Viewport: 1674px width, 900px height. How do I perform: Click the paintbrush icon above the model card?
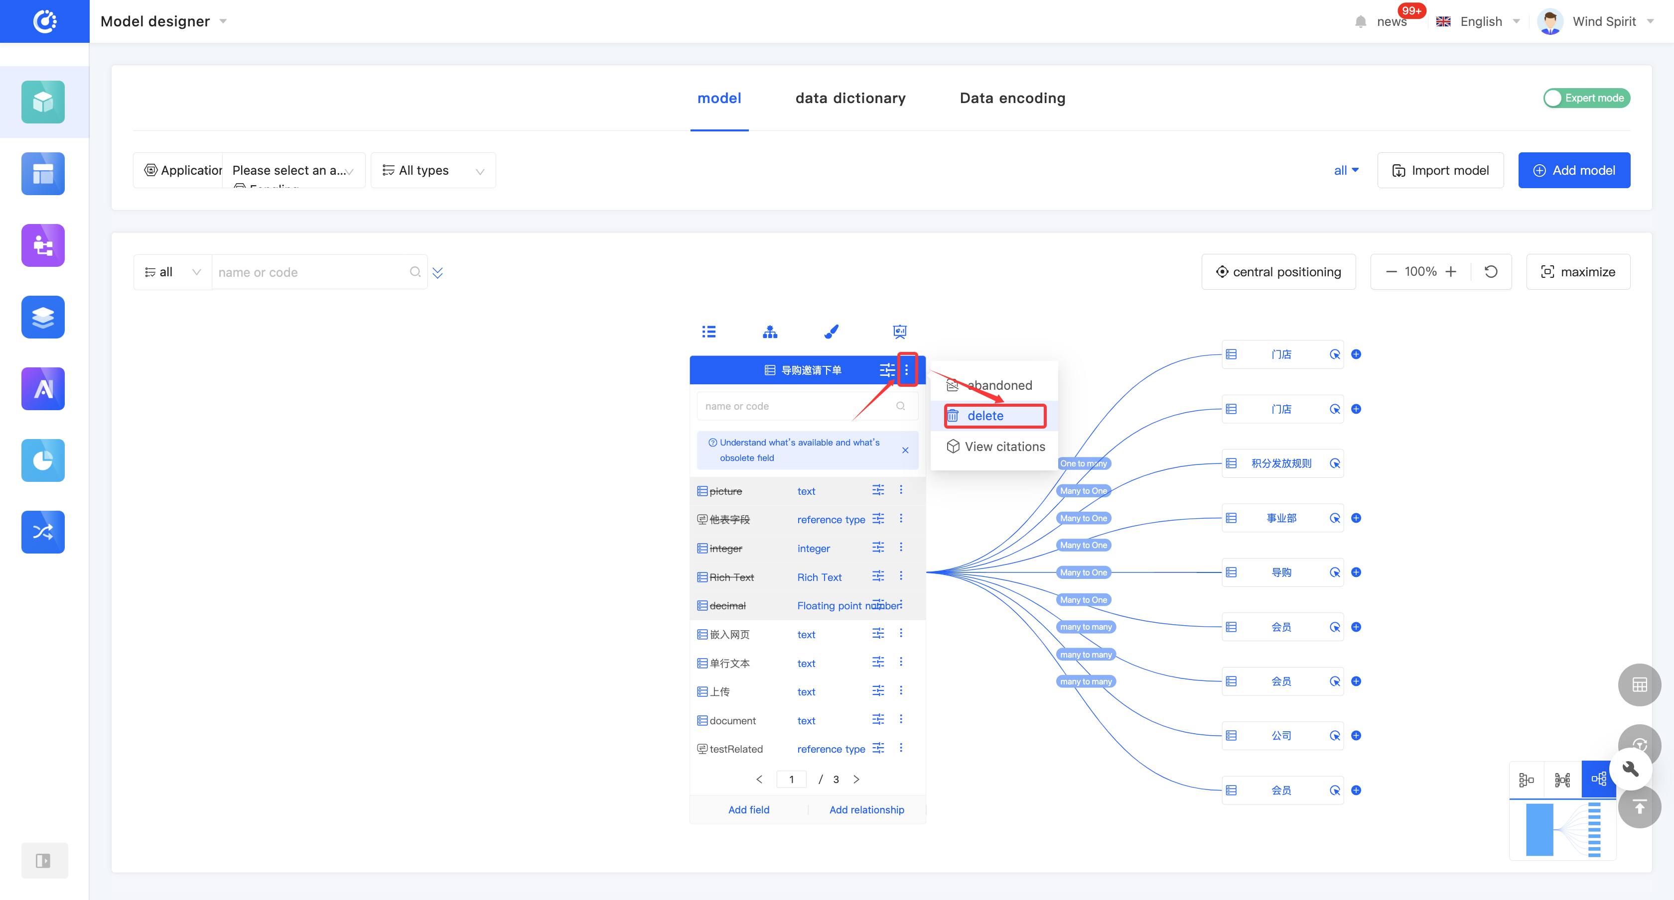(x=831, y=332)
